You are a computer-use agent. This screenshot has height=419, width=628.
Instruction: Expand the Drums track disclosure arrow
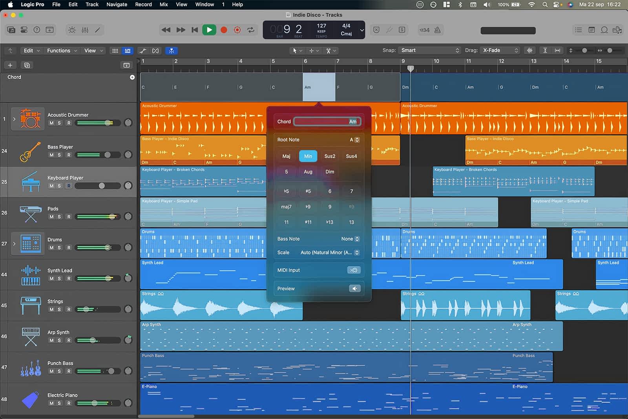15,244
